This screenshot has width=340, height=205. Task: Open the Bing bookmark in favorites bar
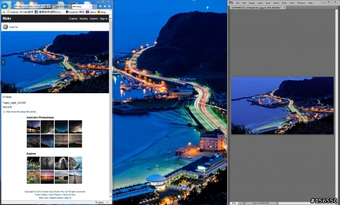[101, 12]
